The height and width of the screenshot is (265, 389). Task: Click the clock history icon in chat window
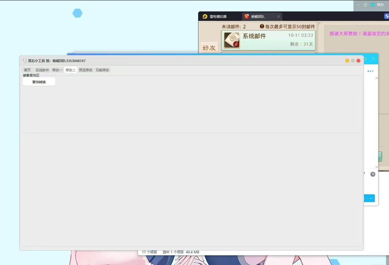click(373, 174)
